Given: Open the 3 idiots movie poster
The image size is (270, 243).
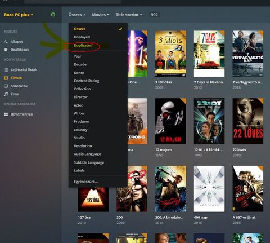Looking at the screenshot, I should (170, 54).
